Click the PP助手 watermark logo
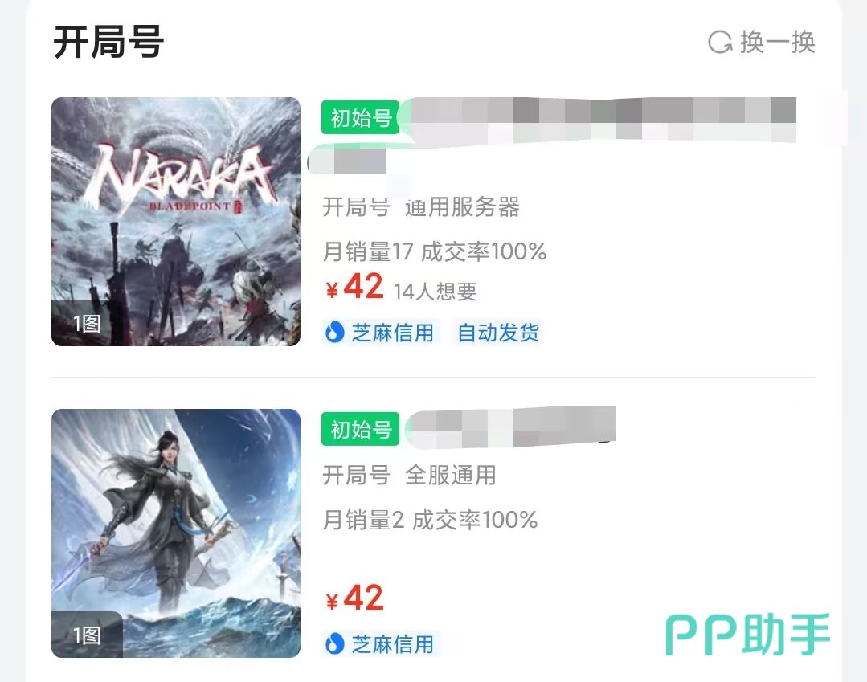 (x=747, y=635)
